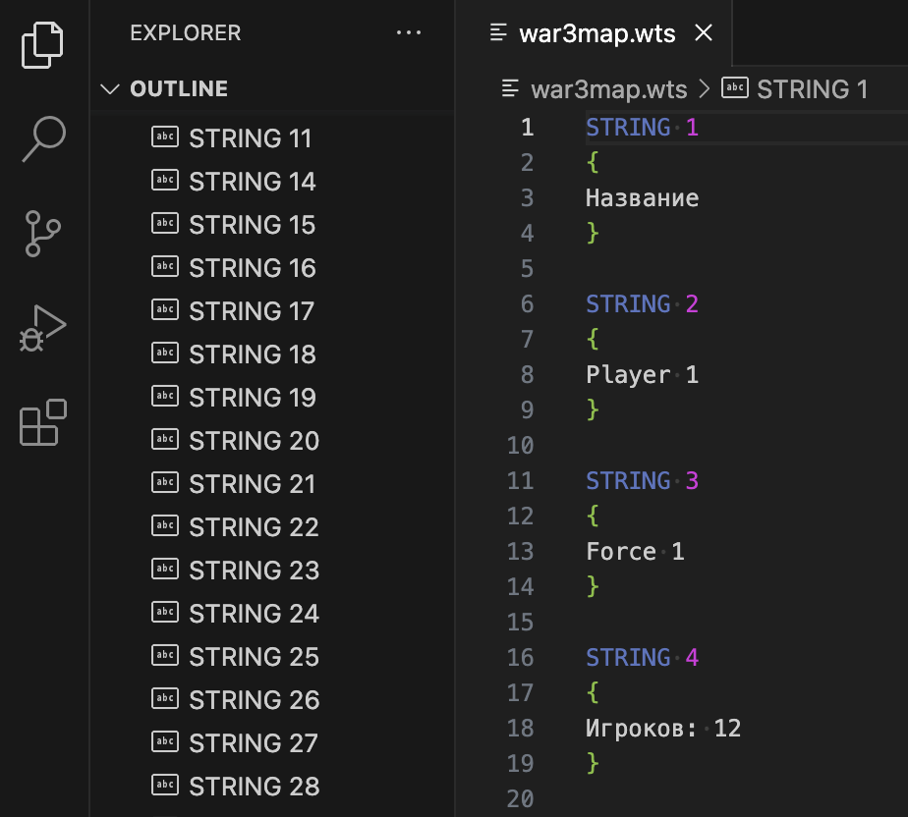Viewport: 908px width, 817px height.
Task: Close the war3map.wts tab
Action: (704, 33)
